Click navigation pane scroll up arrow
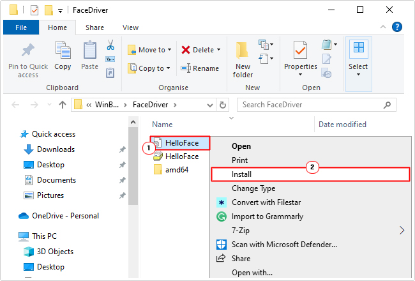This screenshot has height=281, width=415. click(133, 123)
